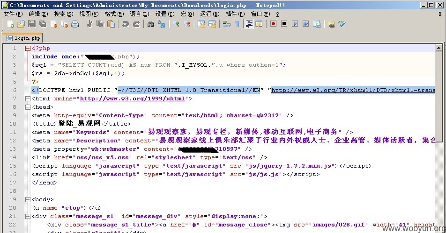Open the 设置(T) menu

pos(165,14)
